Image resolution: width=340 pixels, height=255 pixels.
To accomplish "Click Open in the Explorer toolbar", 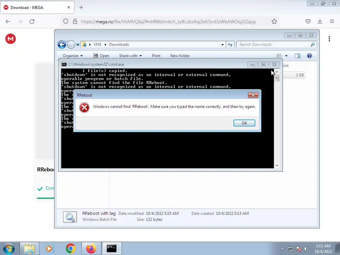I will coord(101,56).
